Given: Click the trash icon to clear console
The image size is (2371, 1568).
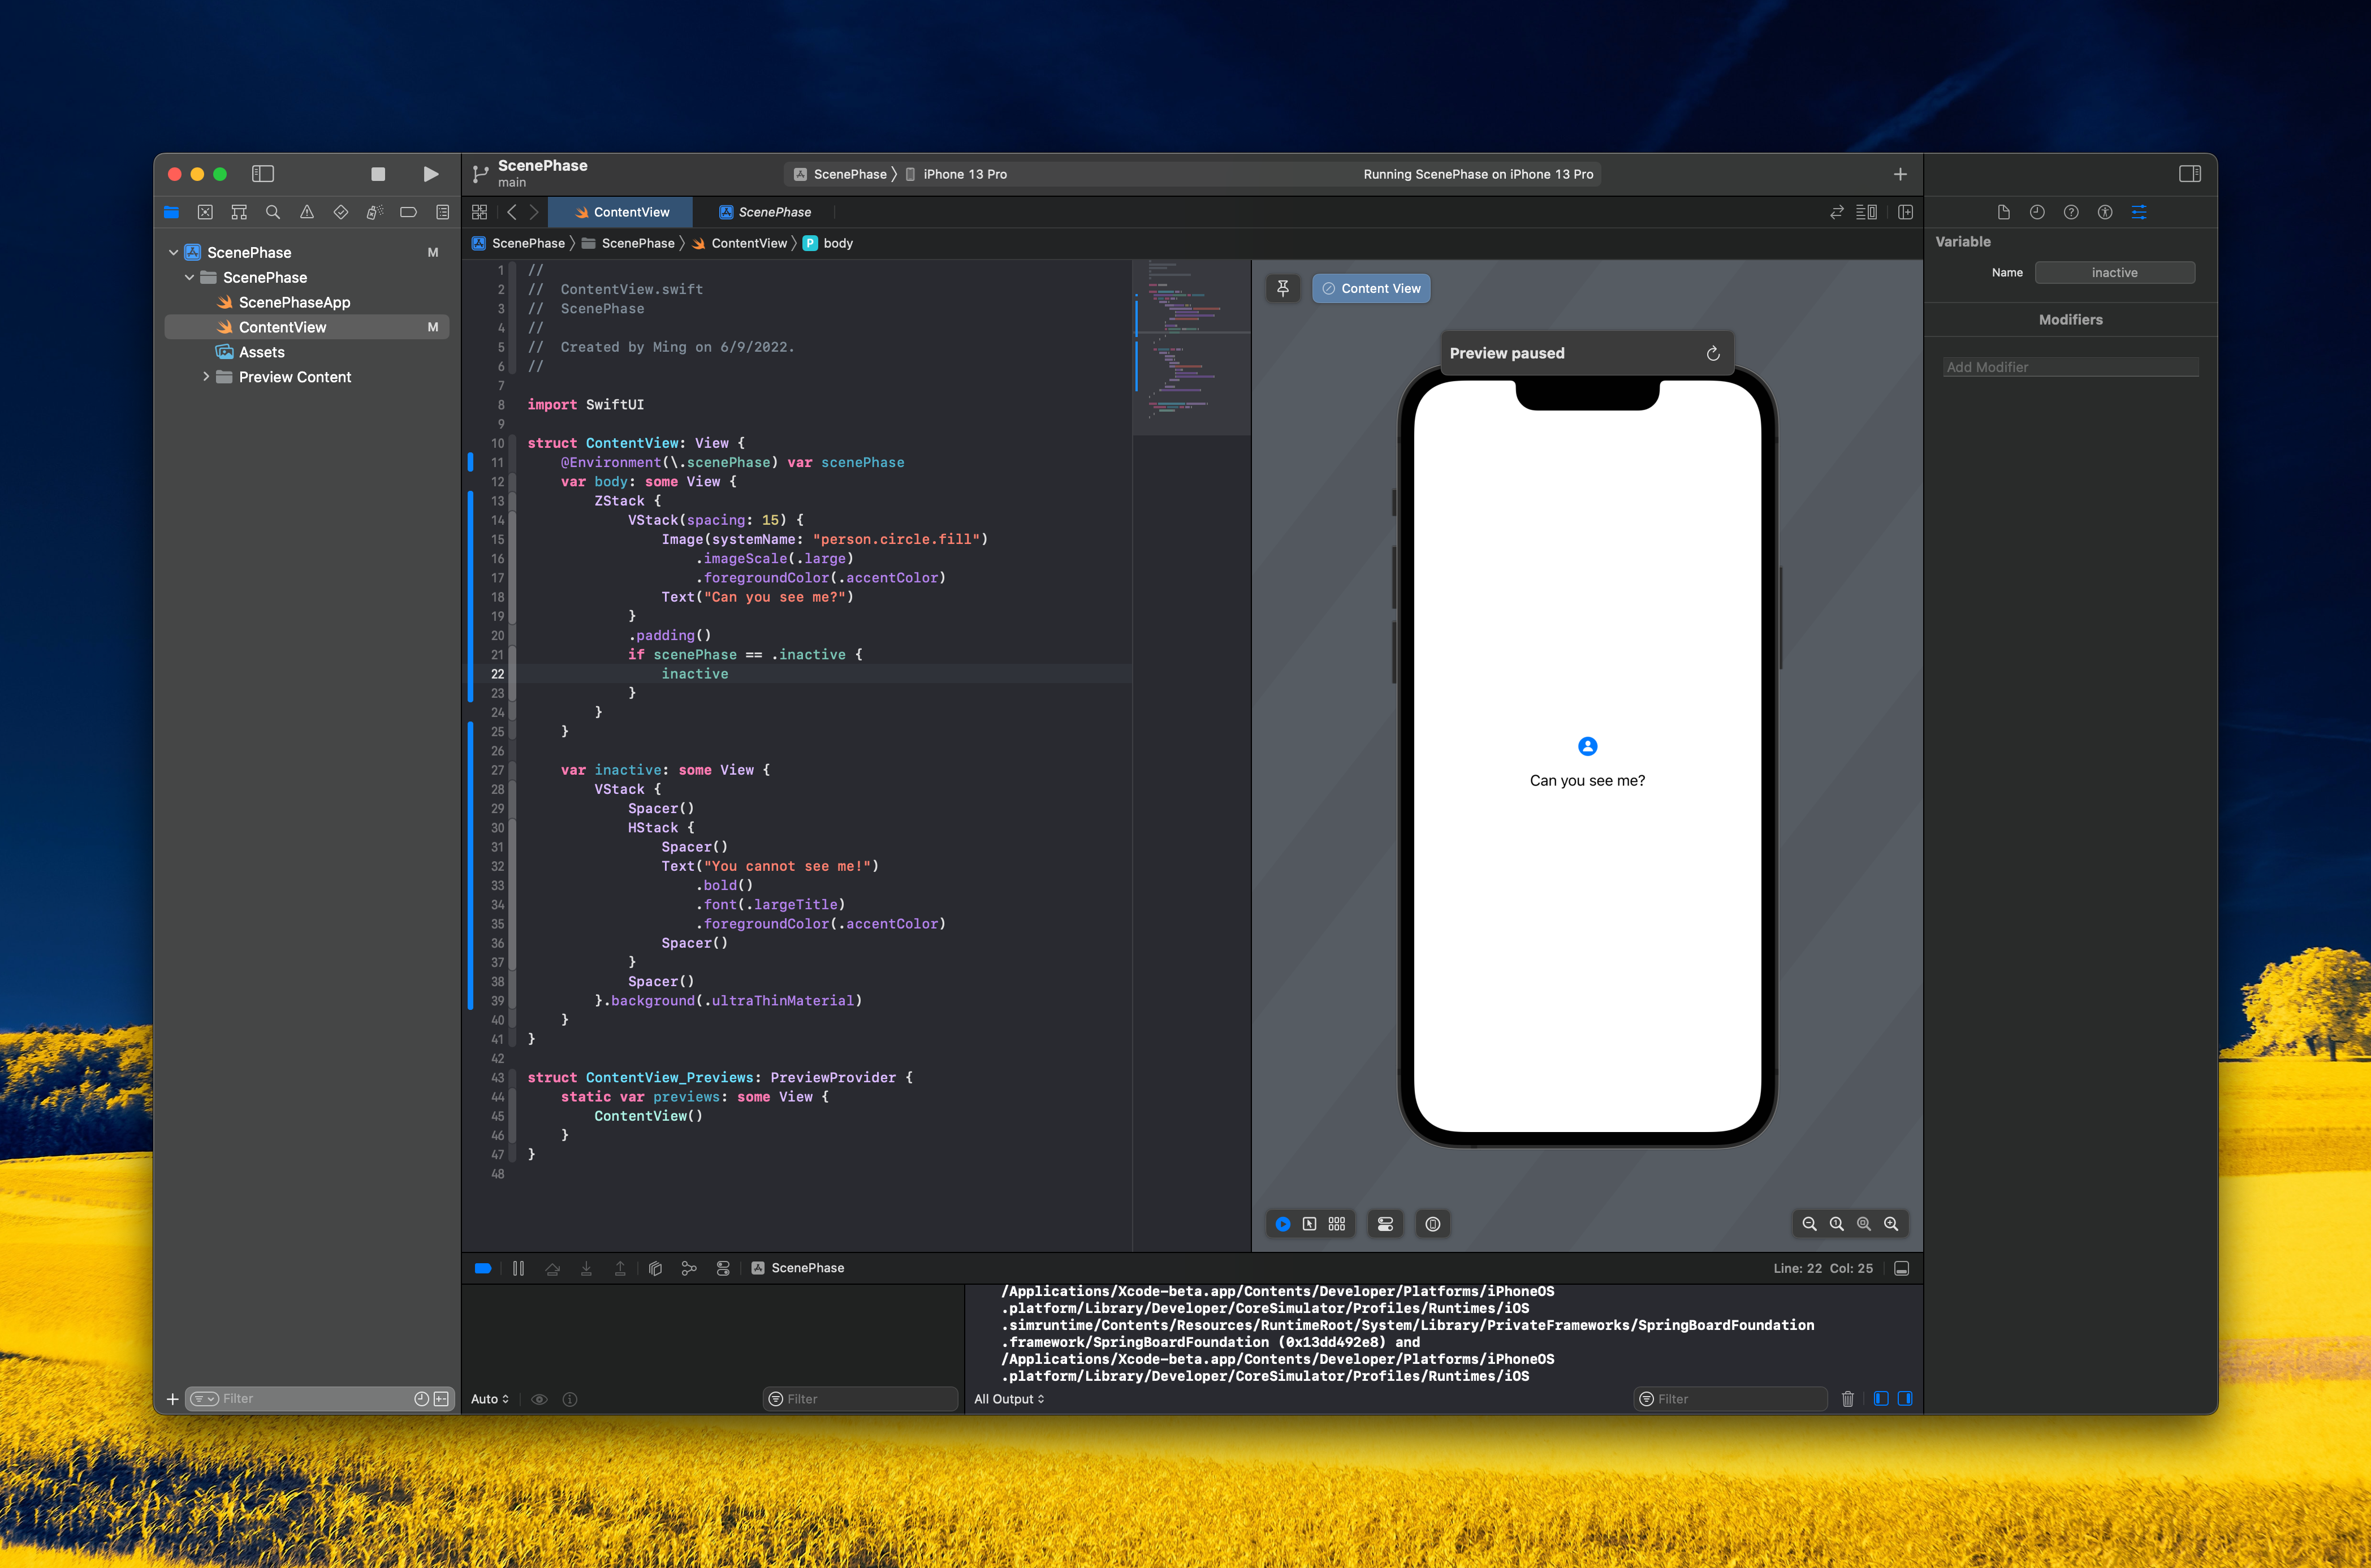Looking at the screenshot, I should pos(1847,1399).
